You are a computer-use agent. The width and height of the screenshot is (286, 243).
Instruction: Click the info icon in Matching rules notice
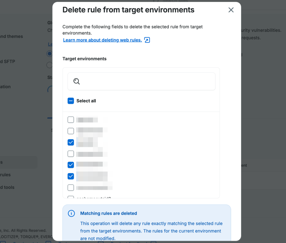(71, 213)
